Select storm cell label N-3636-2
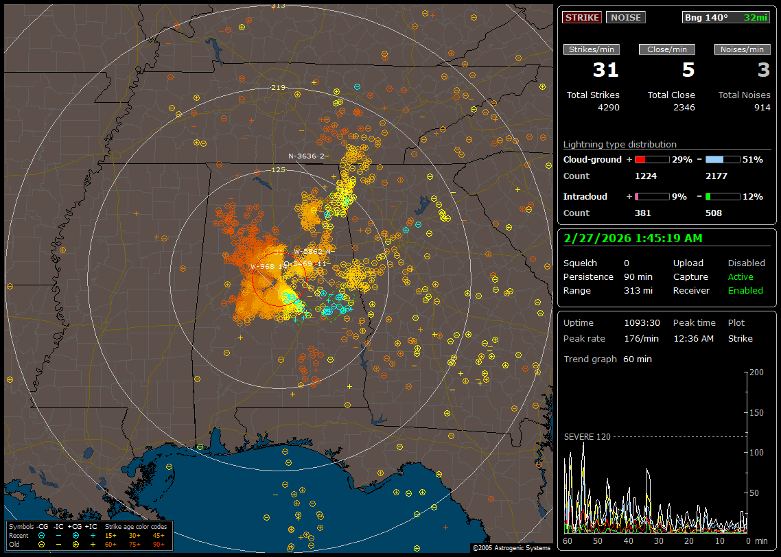Image resolution: width=781 pixels, height=557 pixels. tap(307, 156)
